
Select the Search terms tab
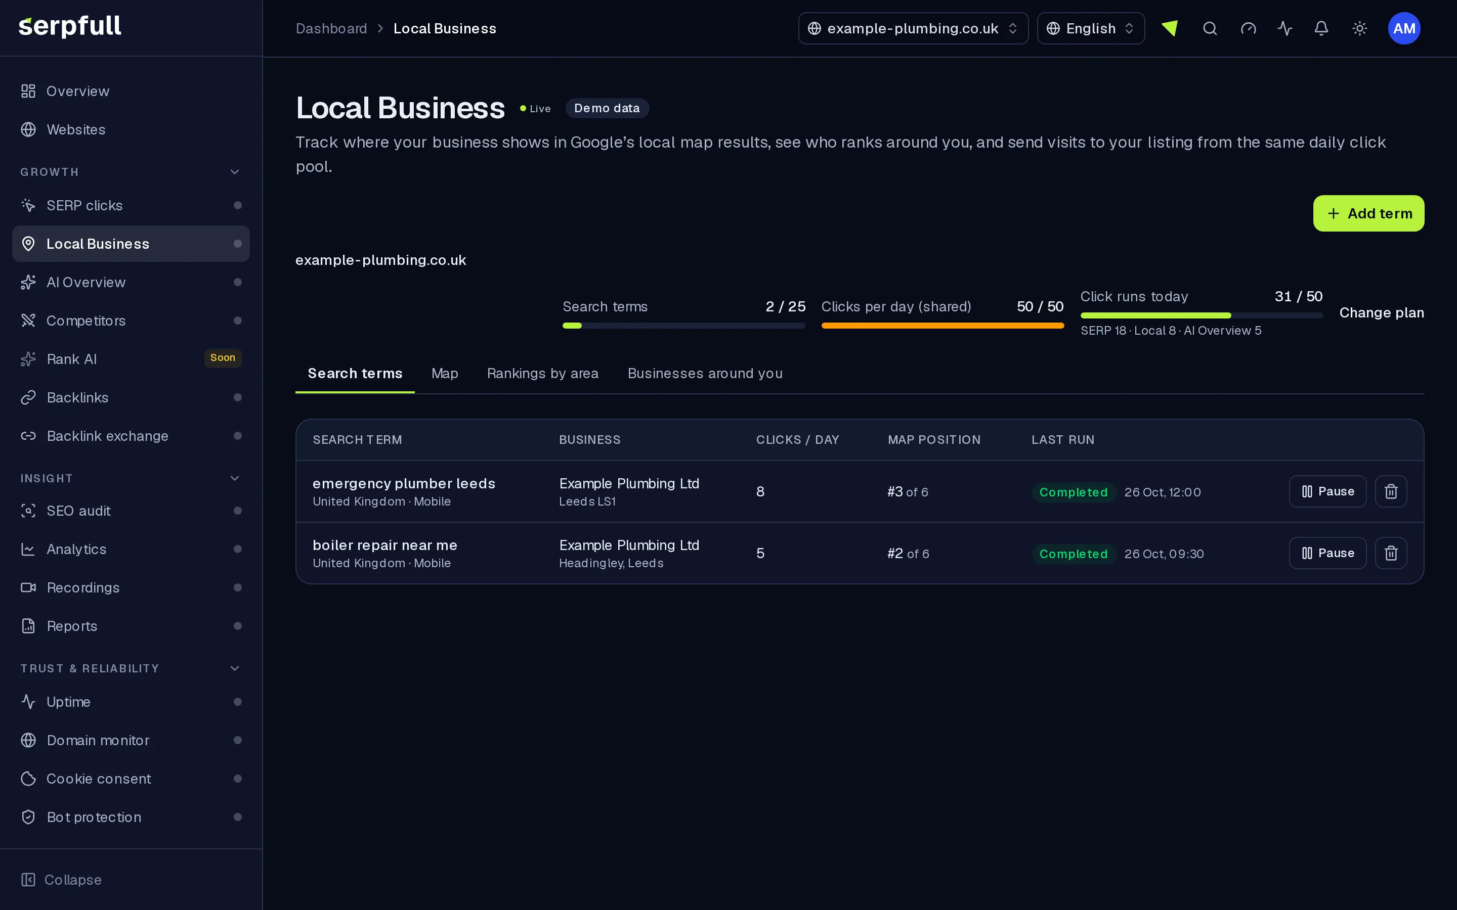pyautogui.click(x=355, y=373)
